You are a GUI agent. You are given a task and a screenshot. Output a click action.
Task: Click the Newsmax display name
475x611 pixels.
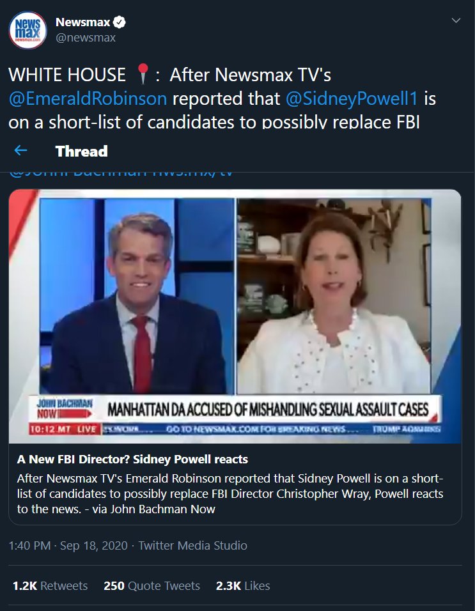[82, 22]
